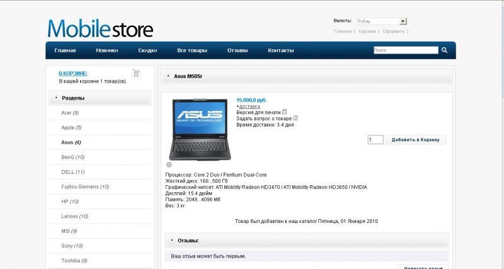
Task: Select the Toshiba category
Action: click(x=74, y=261)
